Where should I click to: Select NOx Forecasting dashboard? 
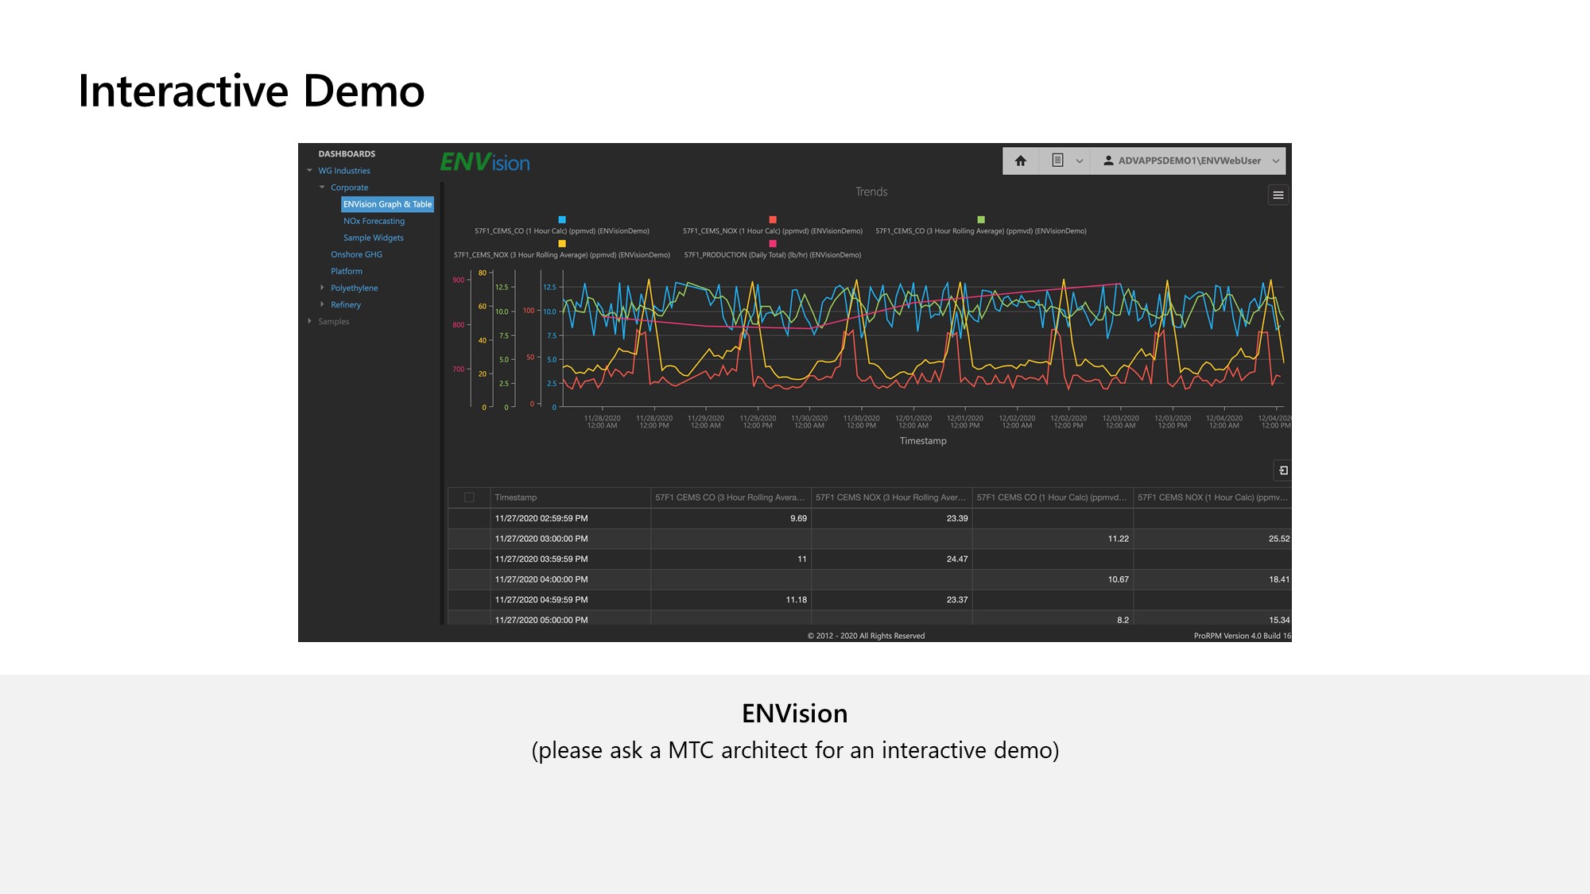coord(374,221)
